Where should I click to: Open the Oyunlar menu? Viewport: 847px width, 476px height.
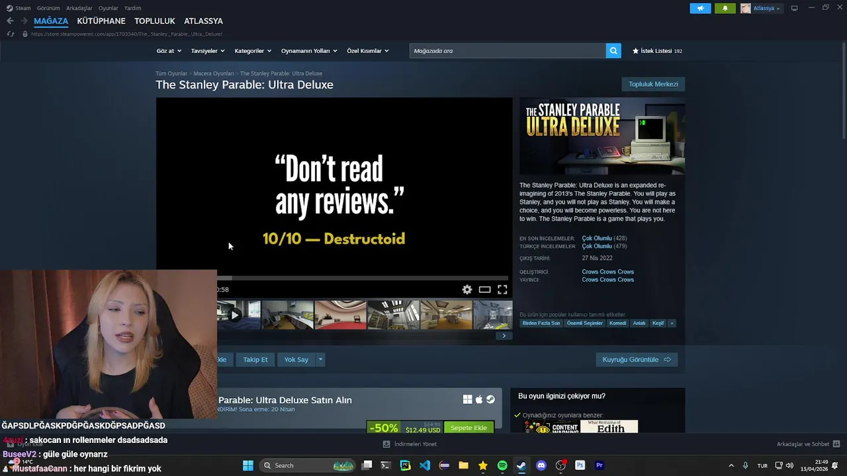tap(109, 8)
